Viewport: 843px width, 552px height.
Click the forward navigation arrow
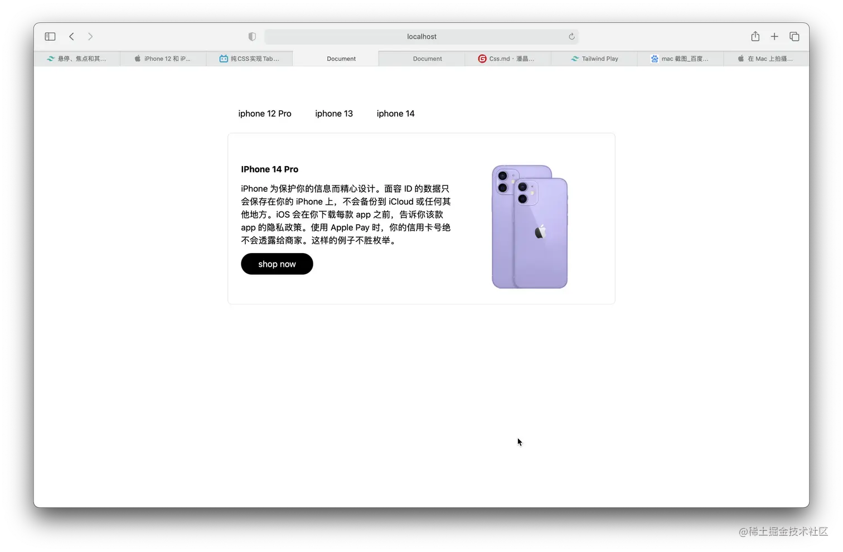click(x=90, y=36)
